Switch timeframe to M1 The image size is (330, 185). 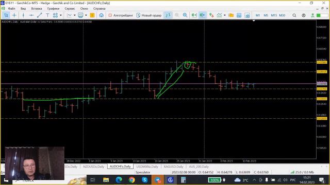click(x=258, y=15)
